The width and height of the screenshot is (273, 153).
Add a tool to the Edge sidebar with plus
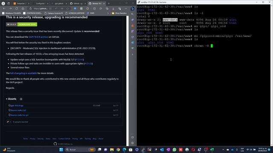tap(132, 54)
